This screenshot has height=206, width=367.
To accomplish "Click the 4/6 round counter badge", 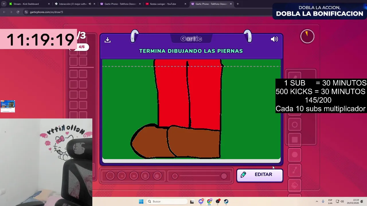I will click(x=82, y=47).
